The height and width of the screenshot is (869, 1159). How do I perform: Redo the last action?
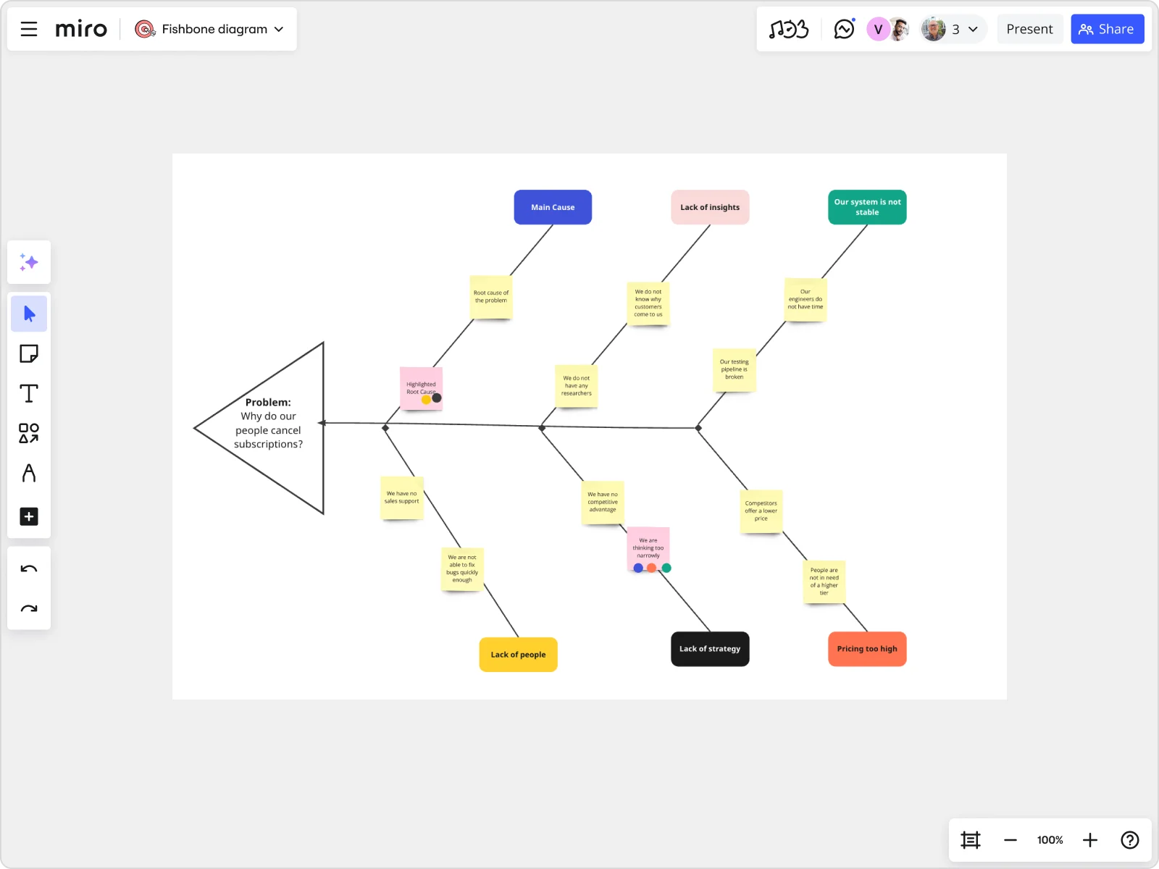tap(29, 609)
